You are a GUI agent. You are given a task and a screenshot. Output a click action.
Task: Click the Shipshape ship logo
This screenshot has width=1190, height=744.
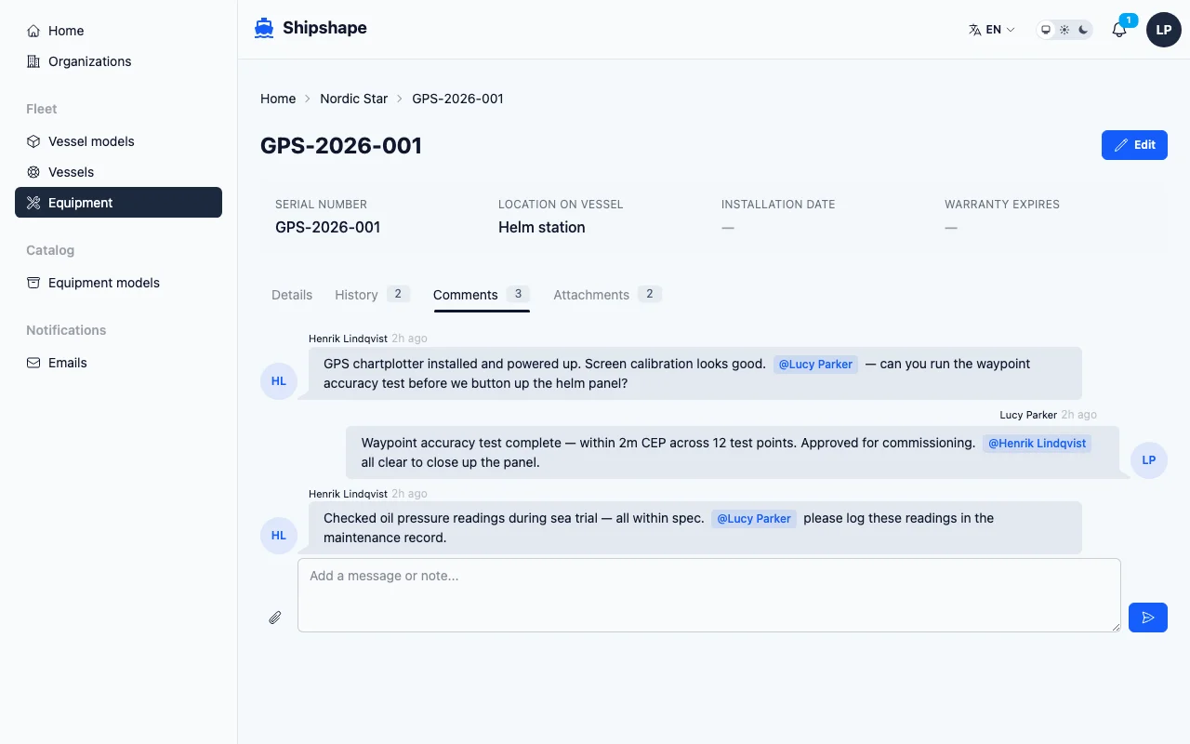click(263, 28)
